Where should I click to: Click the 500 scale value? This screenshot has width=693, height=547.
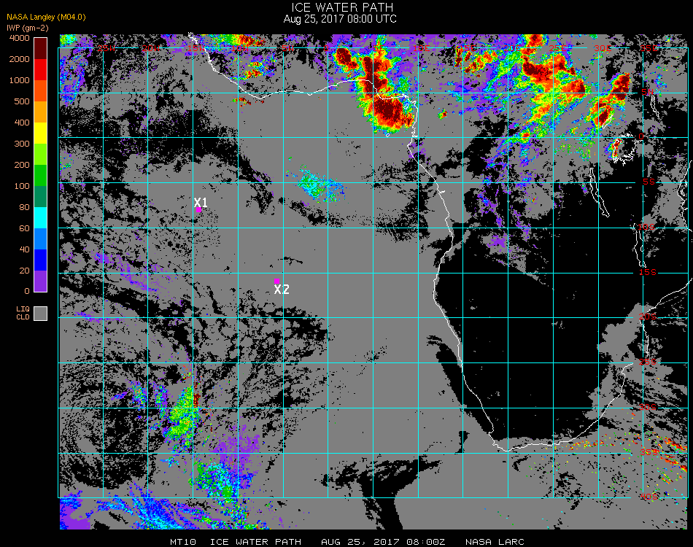pos(22,101)
